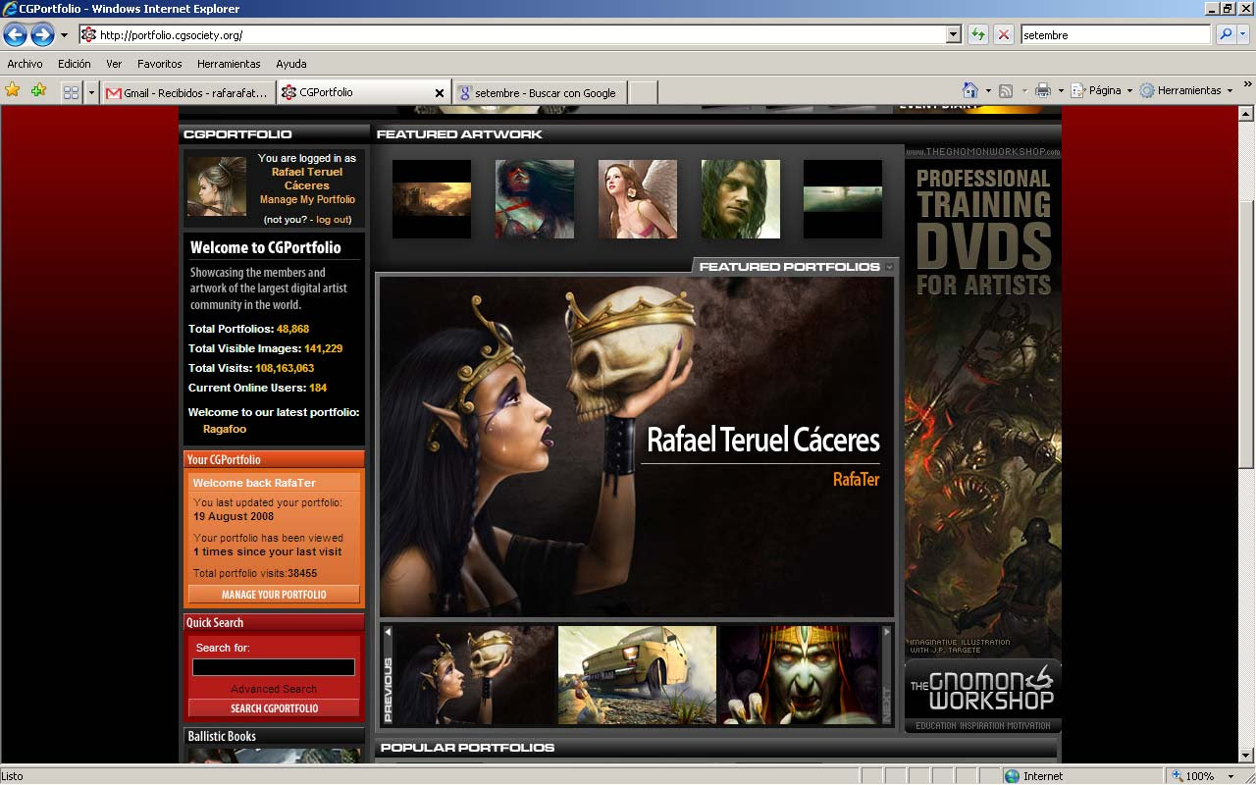Image resolution: width=1256 pixels, height=785 pixels.
Task: Click the logged-in user avatar thumbnail
Action: point(217,186)
